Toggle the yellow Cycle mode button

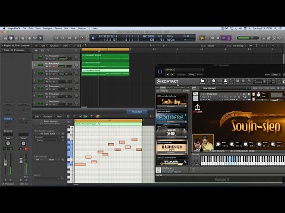(202, 38)
